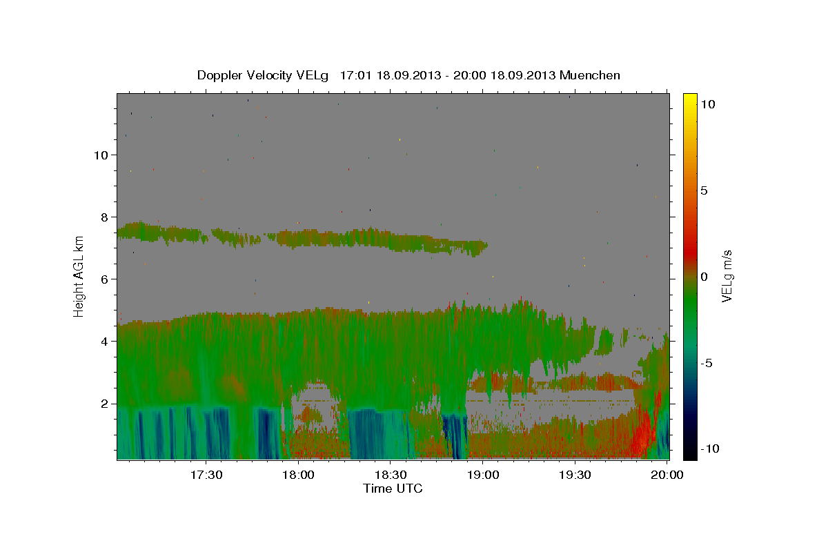Click the colorbar value 0 label
This screenshot has height=552, width=828.
(704, 277)
